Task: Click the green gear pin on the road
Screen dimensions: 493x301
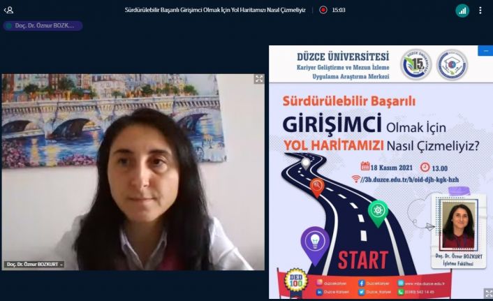Action: coord(378,211)
